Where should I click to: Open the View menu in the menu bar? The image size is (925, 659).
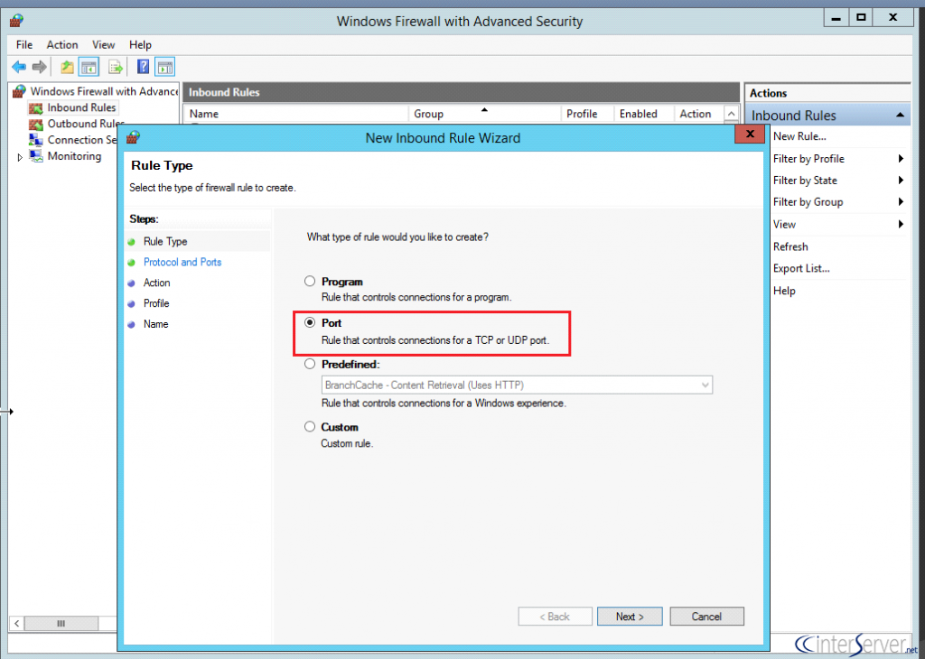[103, 45]
